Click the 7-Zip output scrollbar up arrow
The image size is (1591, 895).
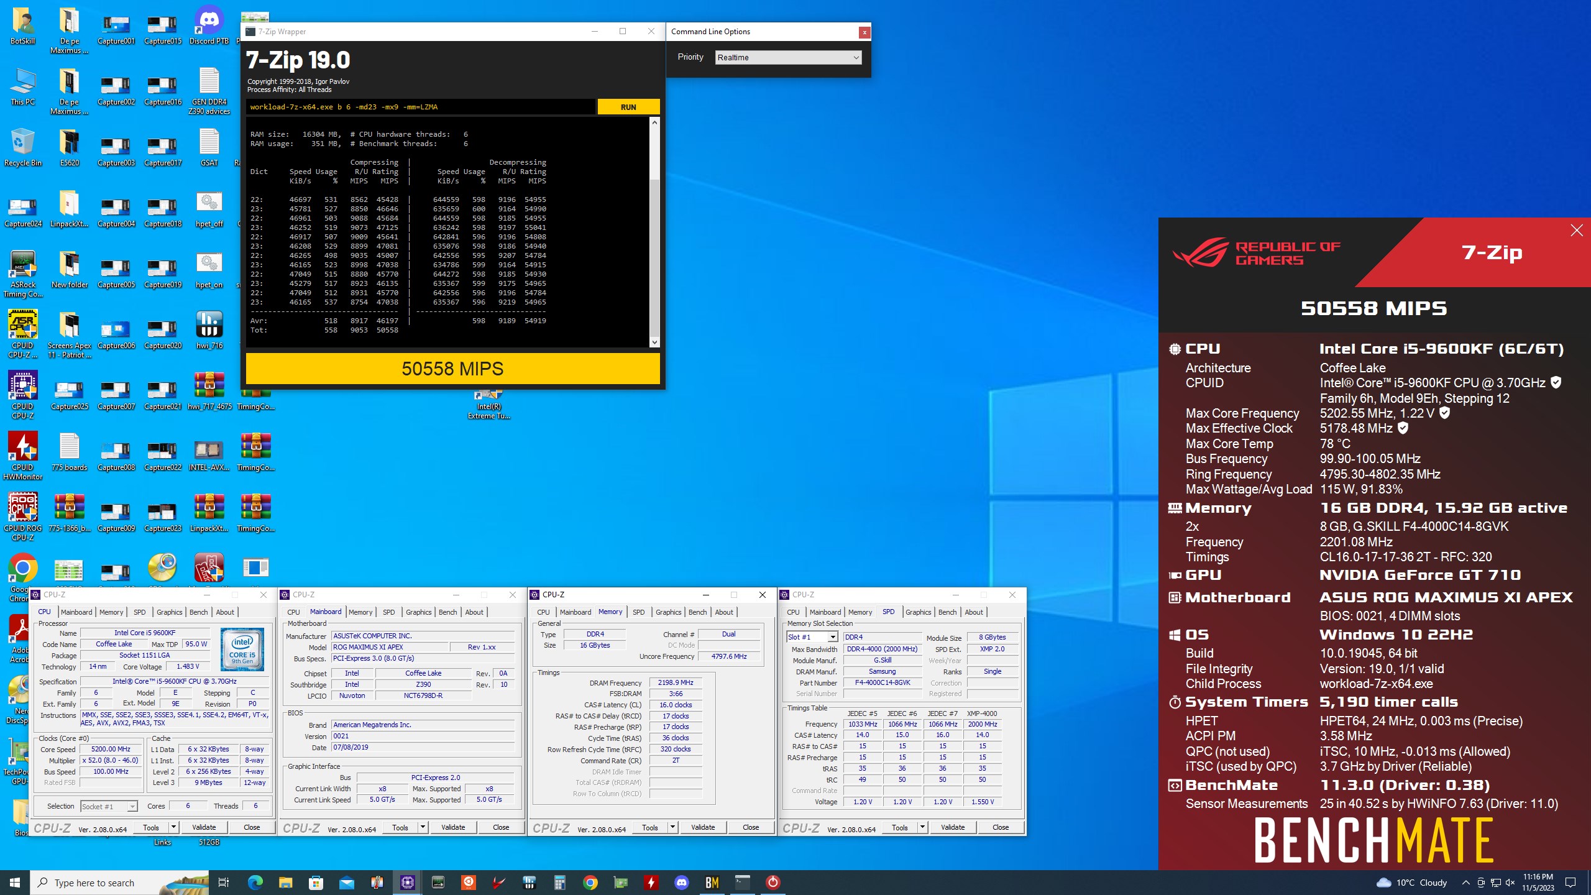(x=654, y=122)
